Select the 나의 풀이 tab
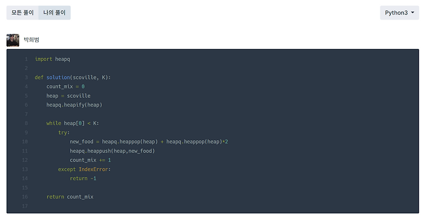This screenshot has width=431, height=218. tap(55, 13)
